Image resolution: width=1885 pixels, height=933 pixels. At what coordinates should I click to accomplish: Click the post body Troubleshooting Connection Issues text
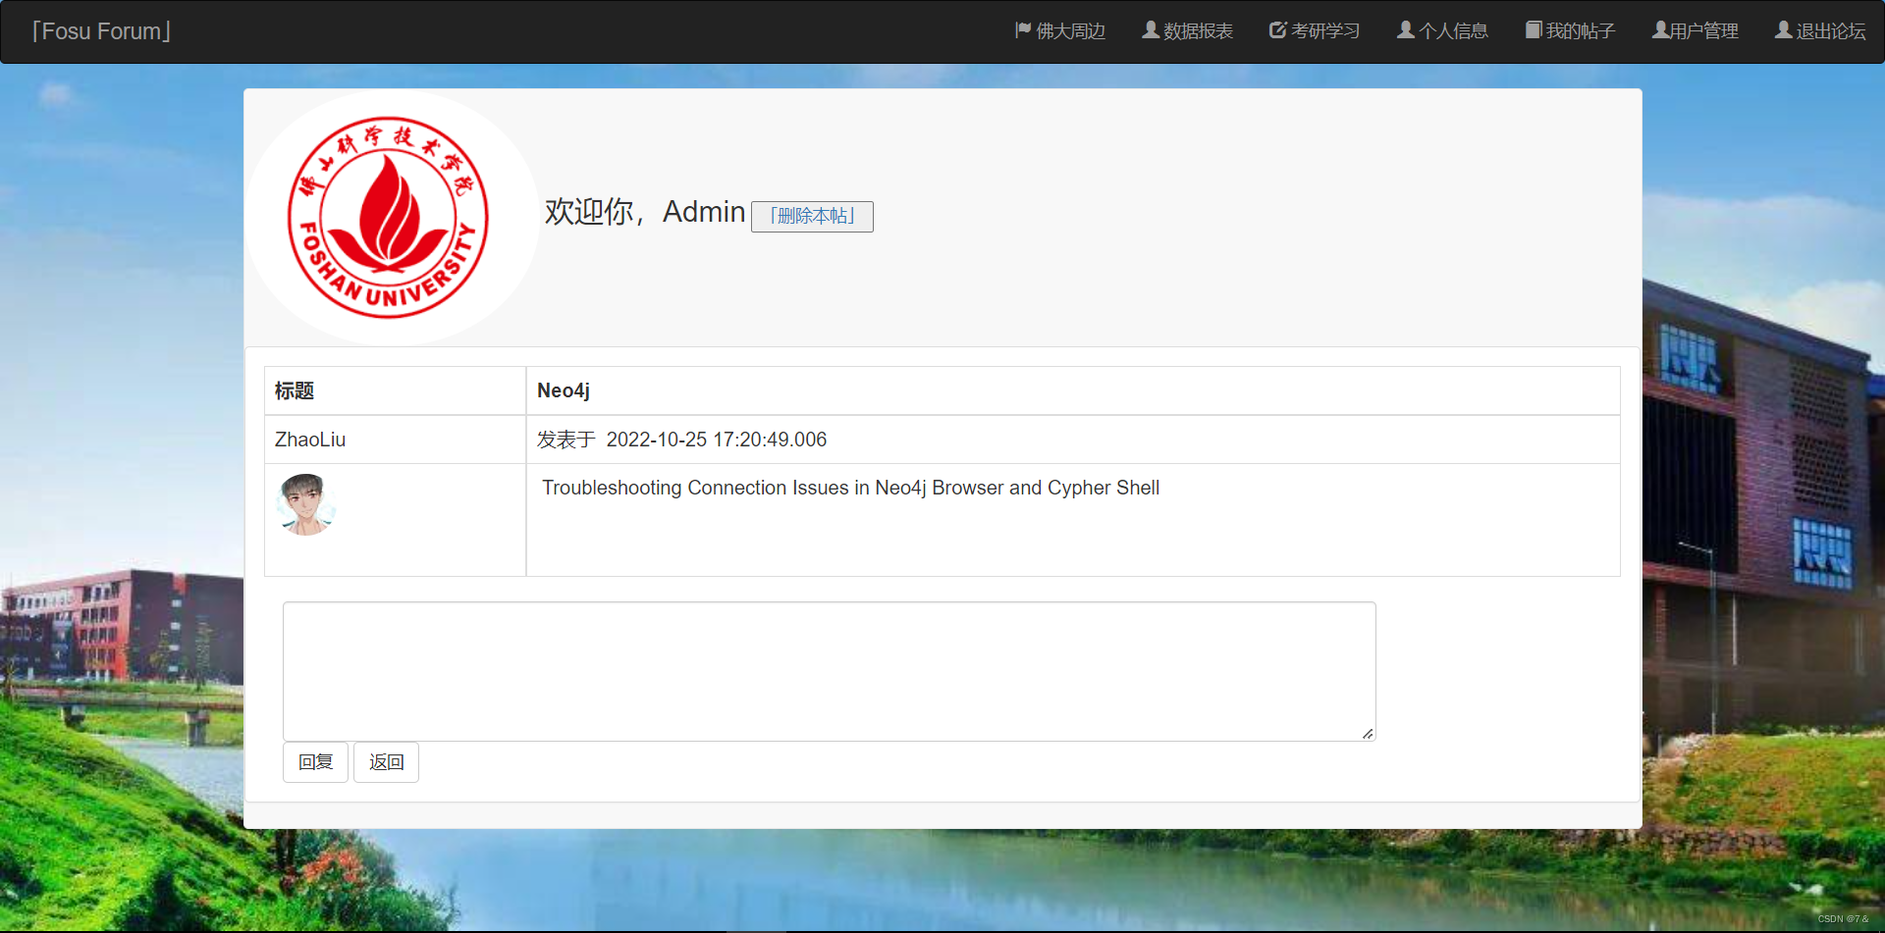click(850, 488)
